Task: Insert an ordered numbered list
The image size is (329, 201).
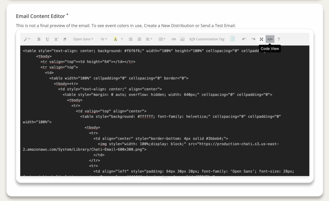Action: [x=139, y=39]
